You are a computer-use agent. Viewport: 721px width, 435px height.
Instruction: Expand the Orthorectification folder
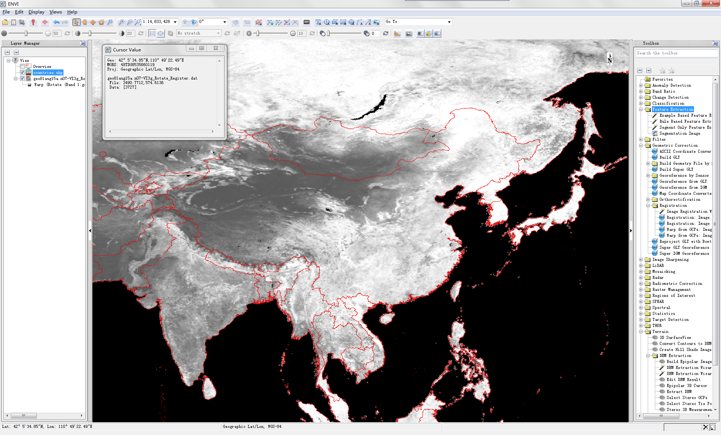pos(648,200)
